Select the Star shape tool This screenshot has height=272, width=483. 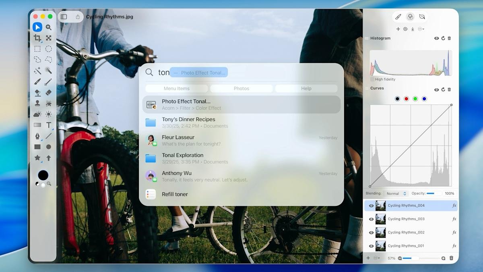click(x=37, y=158)
